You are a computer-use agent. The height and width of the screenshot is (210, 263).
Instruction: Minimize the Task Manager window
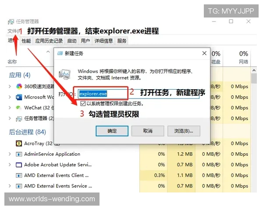[214, 21]
